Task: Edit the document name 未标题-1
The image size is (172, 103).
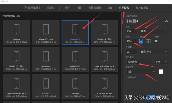Action: pos(132,21)
